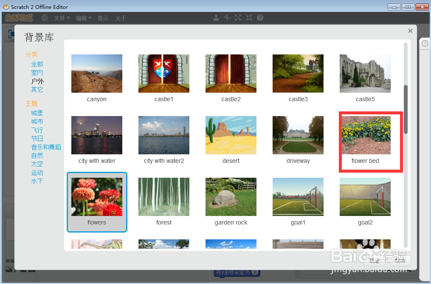Show 全部 category backdrops
Screen dimensions: 431x284
37,64
